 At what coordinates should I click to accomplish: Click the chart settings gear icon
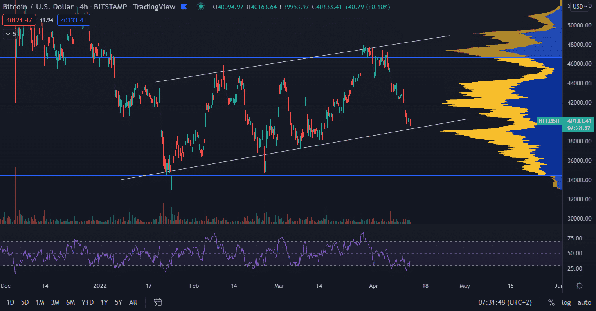pos(580,286)
